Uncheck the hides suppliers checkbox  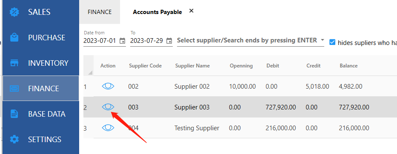(x=332, y=42)
